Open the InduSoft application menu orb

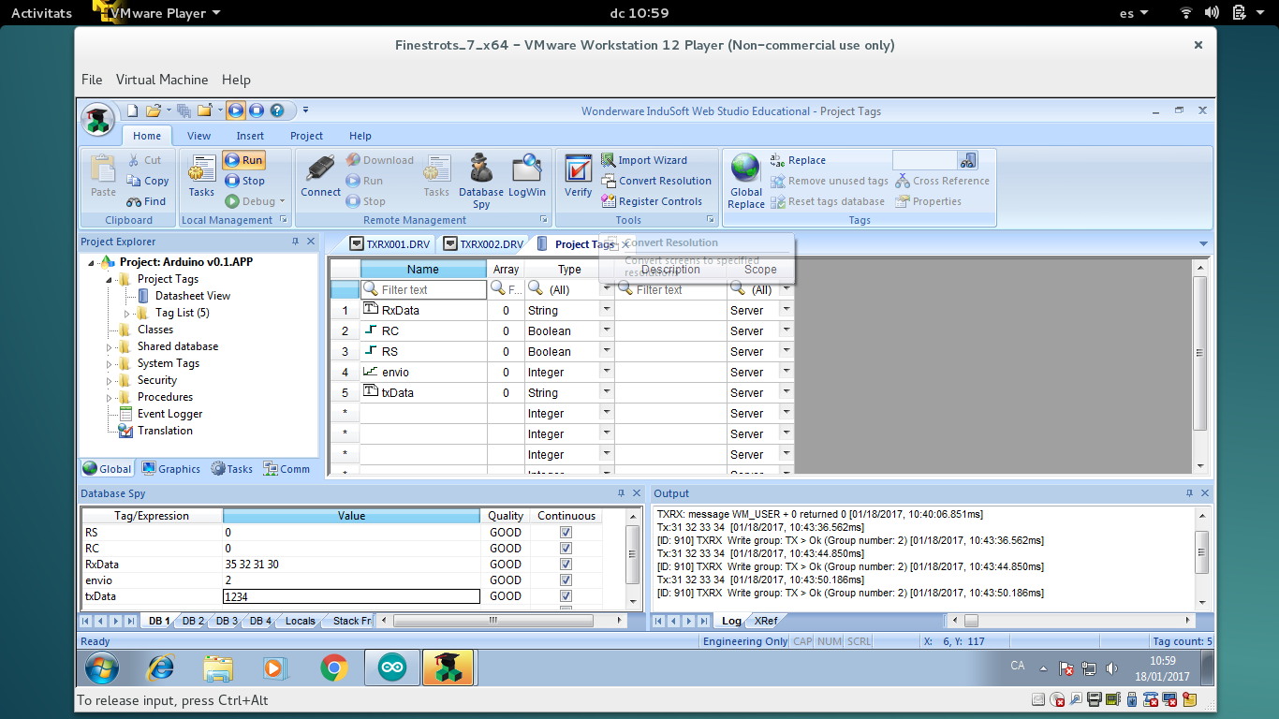point(97,121)
